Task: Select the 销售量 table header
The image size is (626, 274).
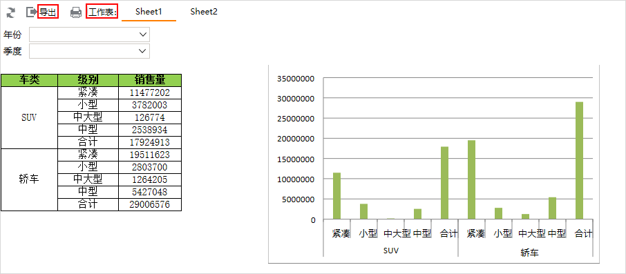Action: [150, 80]
